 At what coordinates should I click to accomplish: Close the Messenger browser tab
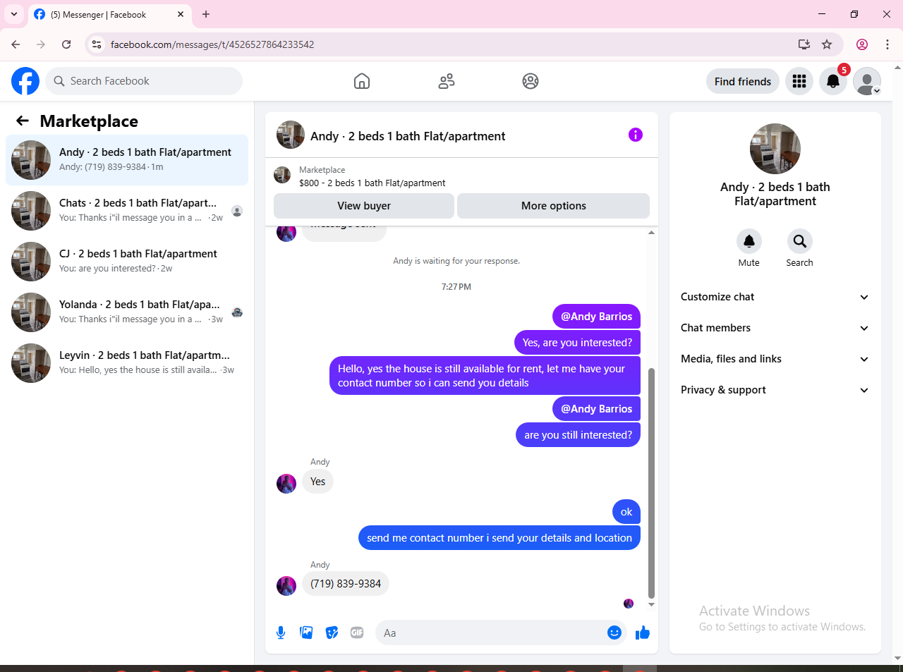(181, 14)
